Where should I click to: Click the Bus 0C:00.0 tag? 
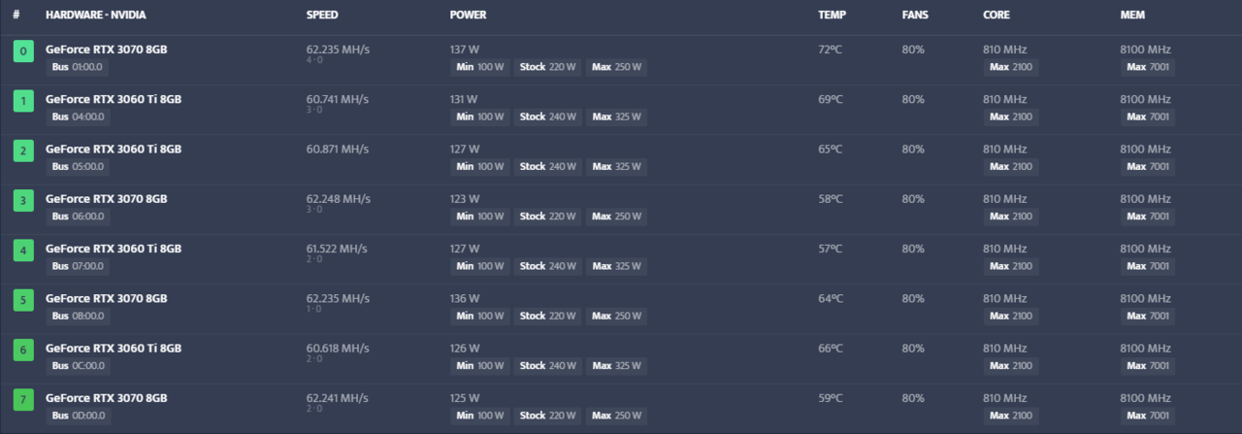[x=78, y=366]
